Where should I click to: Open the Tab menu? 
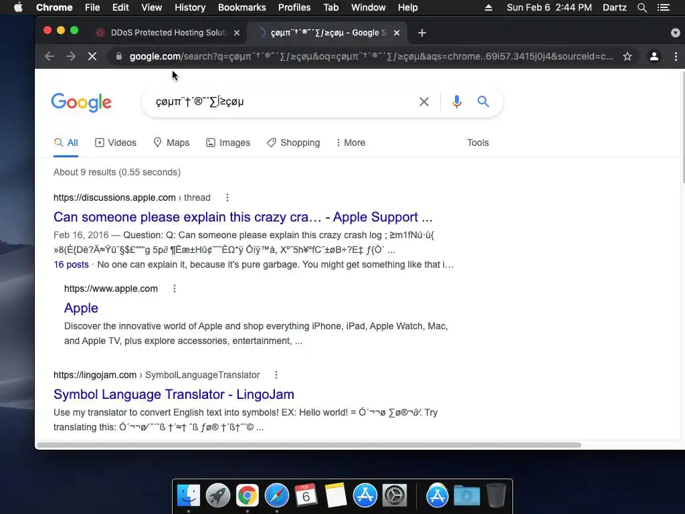[x=330, y=7]
